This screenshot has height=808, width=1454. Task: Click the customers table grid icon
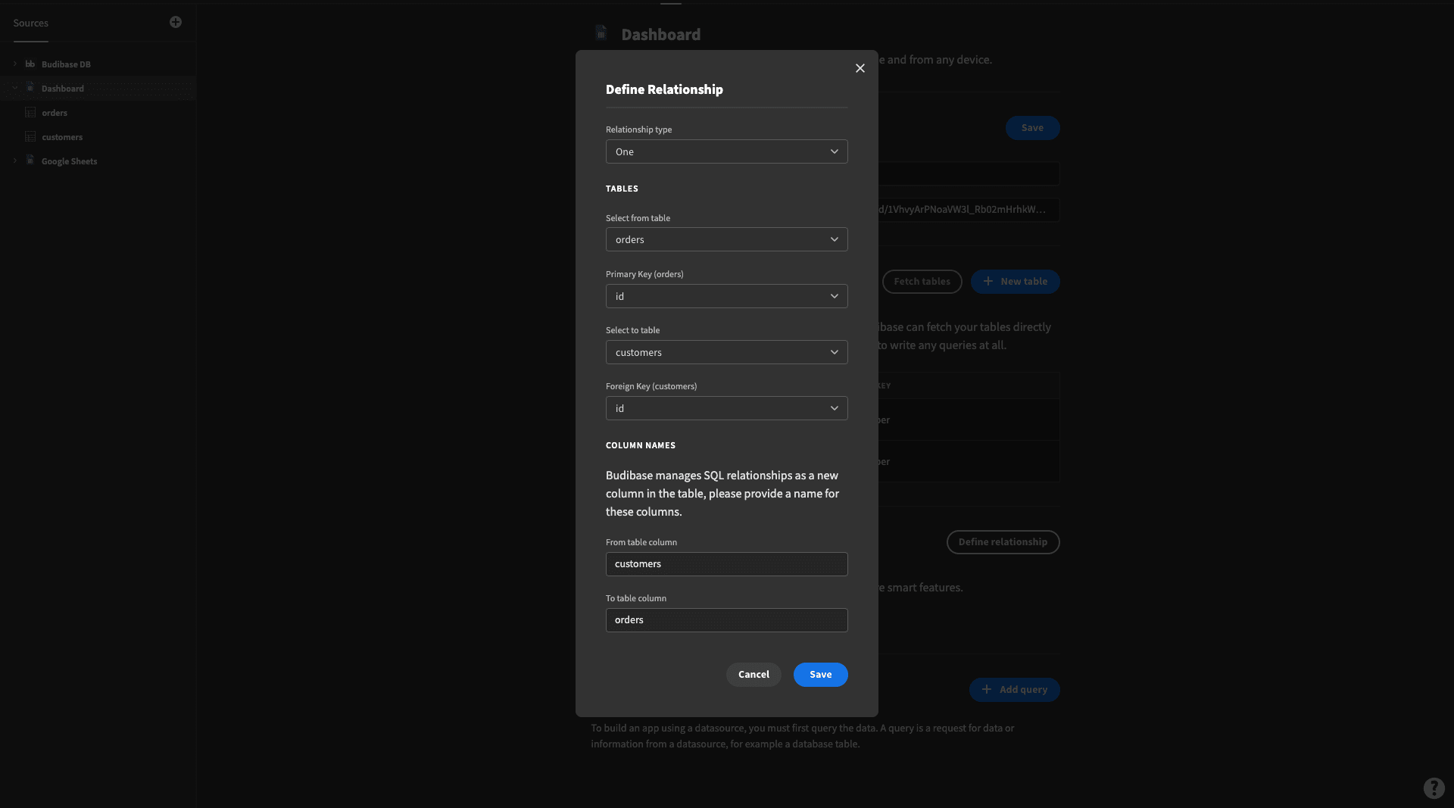(30, 136)
